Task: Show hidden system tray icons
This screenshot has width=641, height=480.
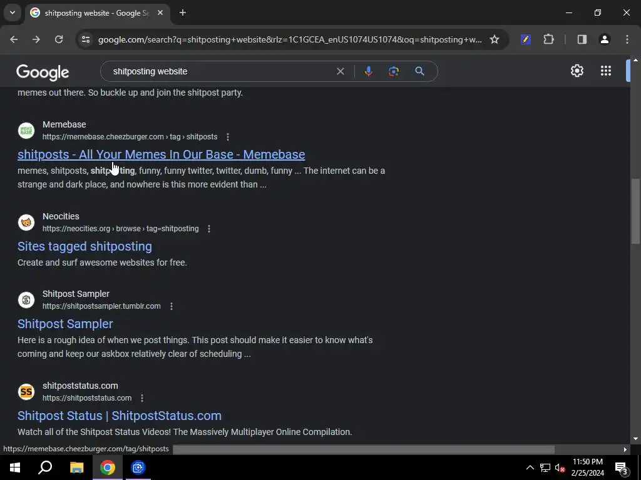Action: [530, 467]
